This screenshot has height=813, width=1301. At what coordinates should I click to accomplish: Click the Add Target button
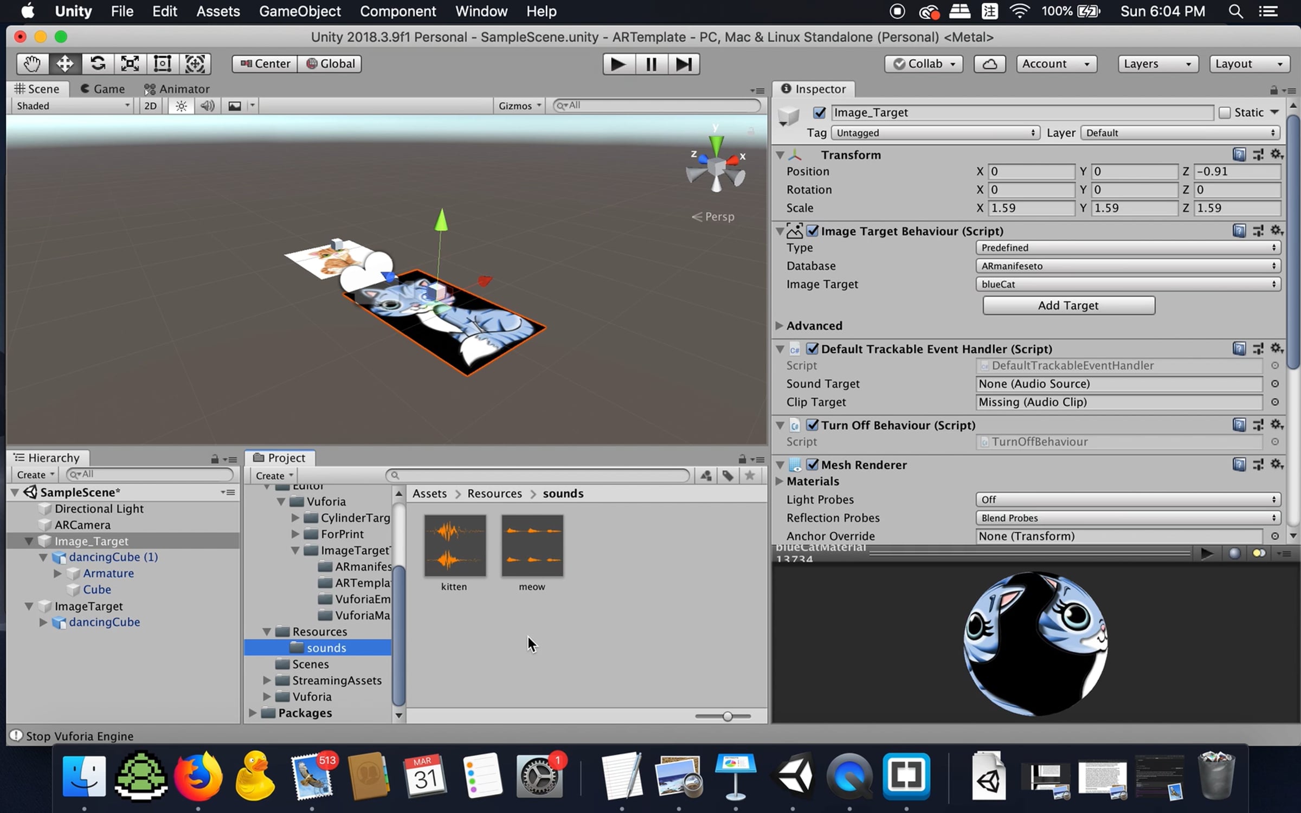click(x=1068, y=305)
